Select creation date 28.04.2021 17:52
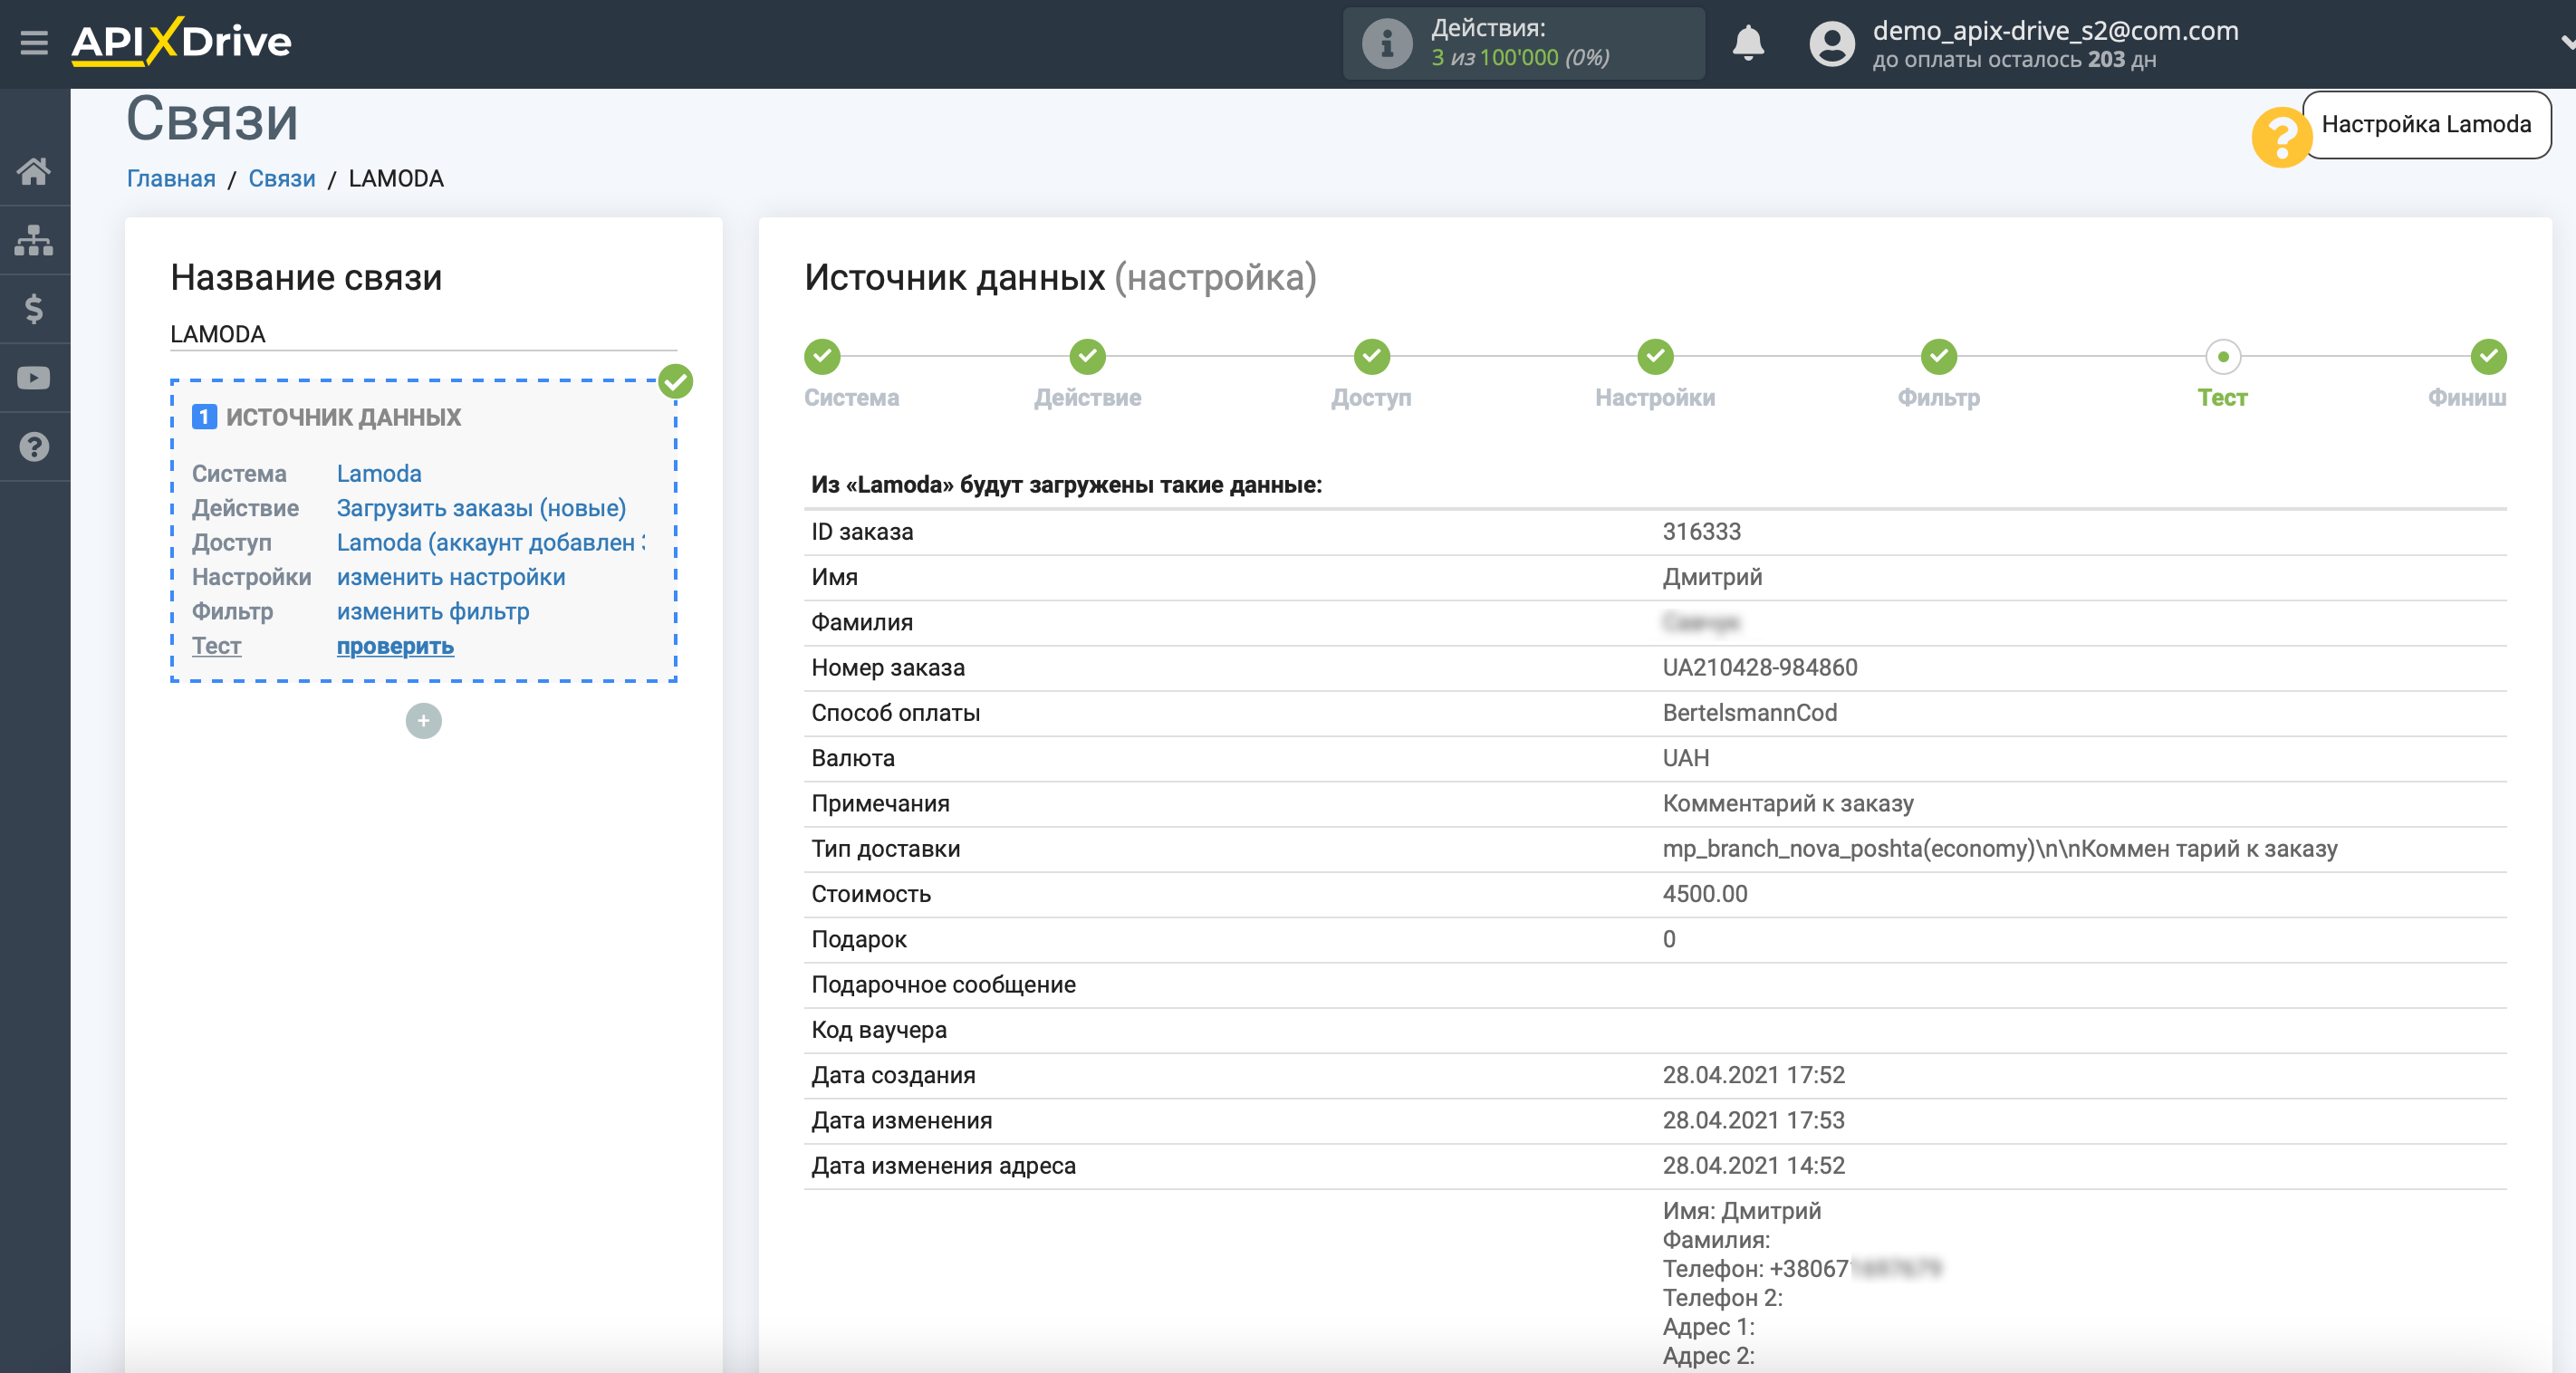Image resolution: width=2576 pixels, height=1373 pixels. 1753,1075
